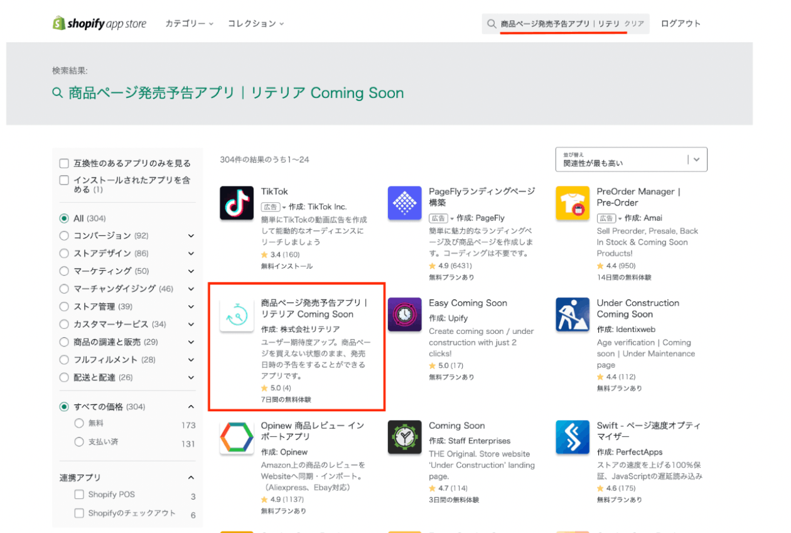Open PreOrder Manager | Pre-Order title
791x533 pixels.
[638, 197]
